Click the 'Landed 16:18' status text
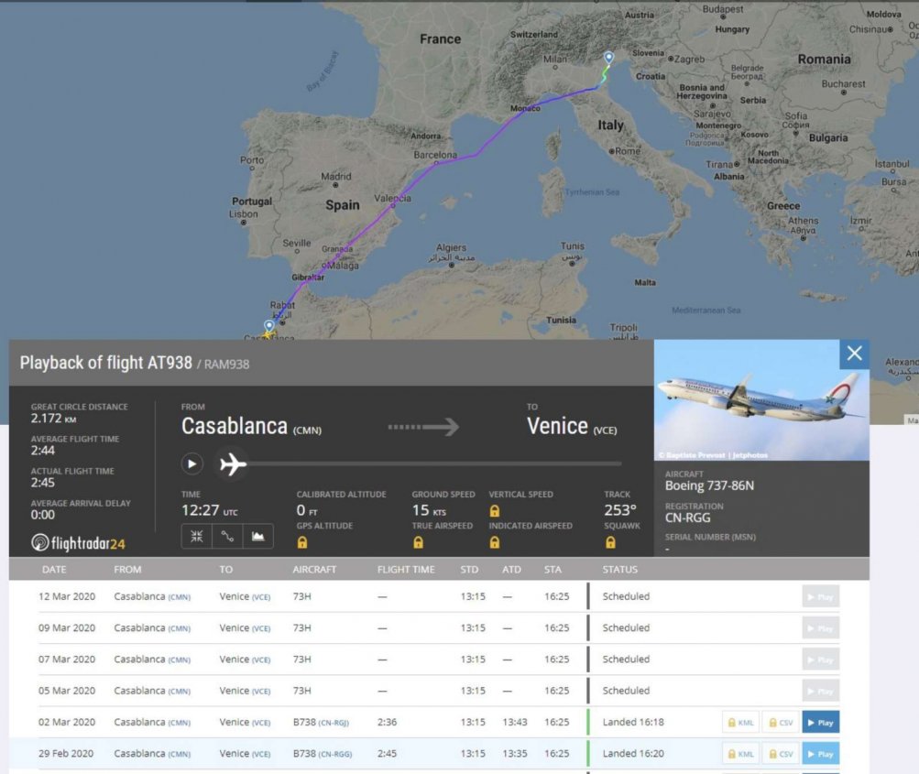The width and height of the screenshot is (919, 774). (x=633, y=723)
